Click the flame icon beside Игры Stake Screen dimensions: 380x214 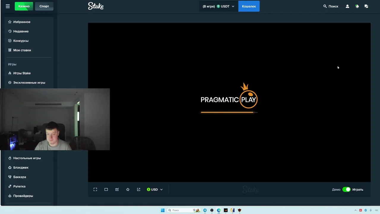(10, 73)
